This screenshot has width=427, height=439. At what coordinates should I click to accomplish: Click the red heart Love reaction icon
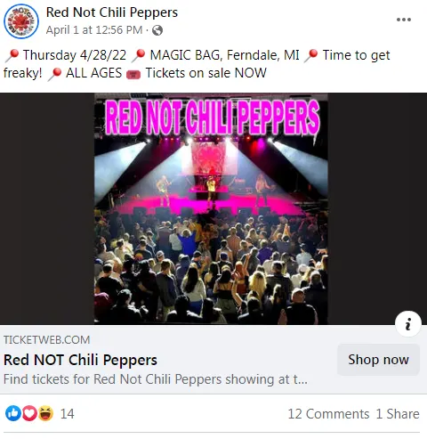click(x=29, y=413)
